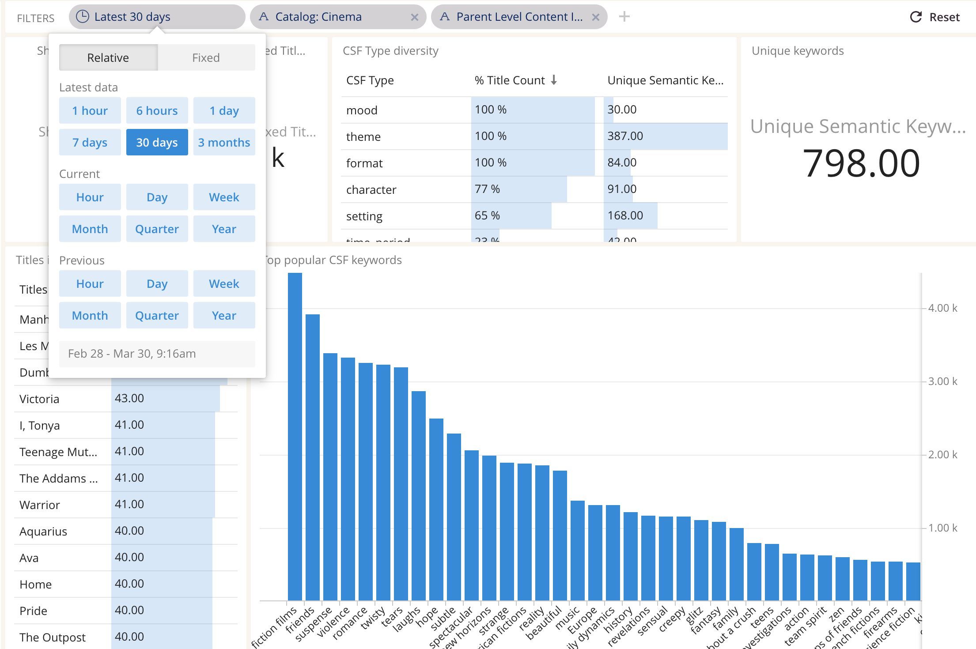This screenshot has width=976, height=649.
Task: Switch to the Fixed tab
Action: point(206,57)
